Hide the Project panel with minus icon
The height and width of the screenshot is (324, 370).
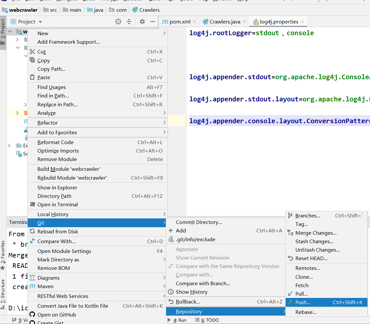(152, 22)
